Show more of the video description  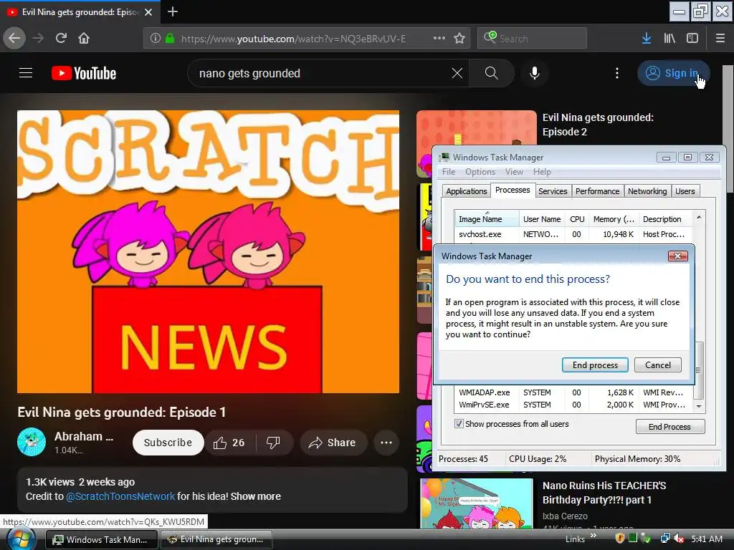pyautogui.click(x=256, y=496)
